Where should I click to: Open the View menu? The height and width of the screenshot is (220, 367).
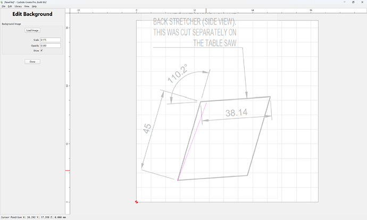(x=27, y=6)
